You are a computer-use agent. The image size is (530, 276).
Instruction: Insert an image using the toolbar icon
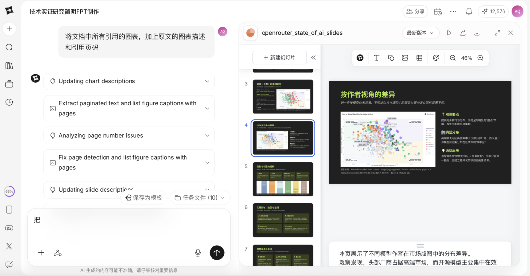pos(405,58)
